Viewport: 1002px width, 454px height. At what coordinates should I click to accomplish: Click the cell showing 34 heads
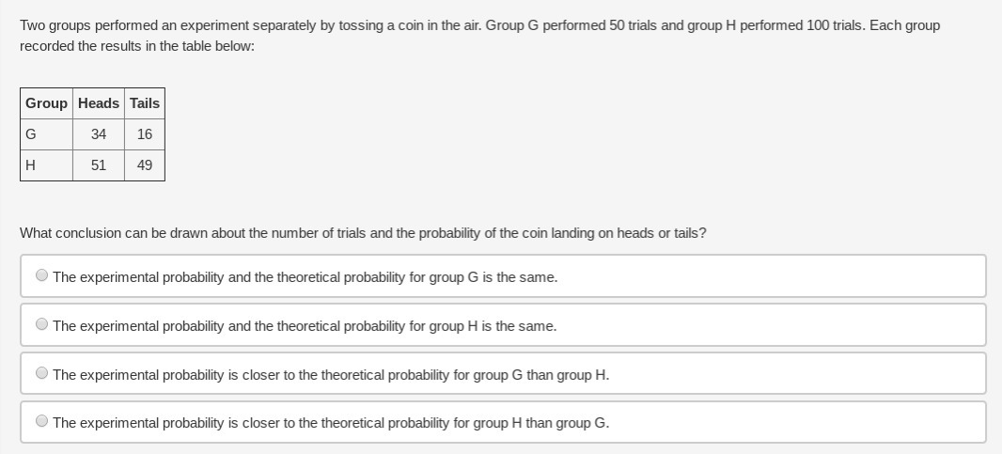pos(99,134)
